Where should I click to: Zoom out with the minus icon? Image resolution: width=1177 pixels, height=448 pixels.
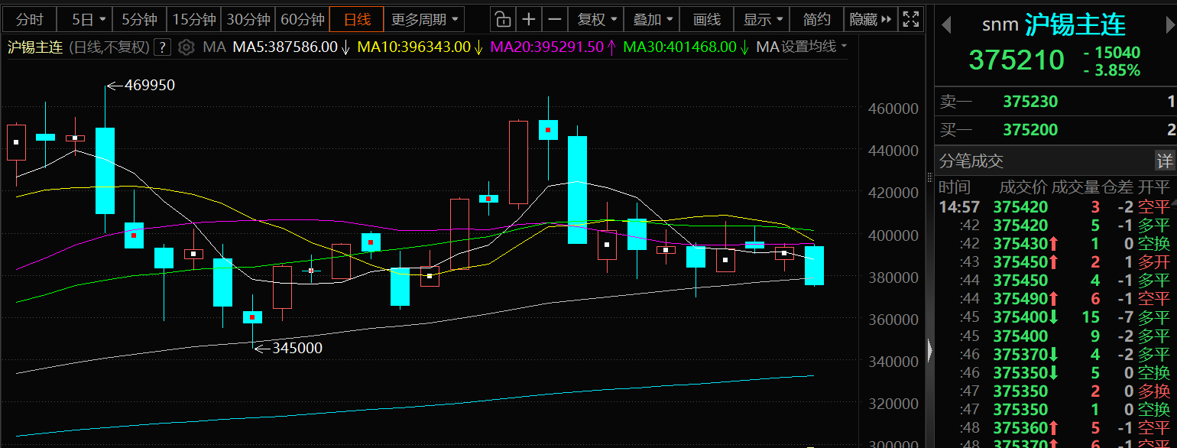click(555, 19)
